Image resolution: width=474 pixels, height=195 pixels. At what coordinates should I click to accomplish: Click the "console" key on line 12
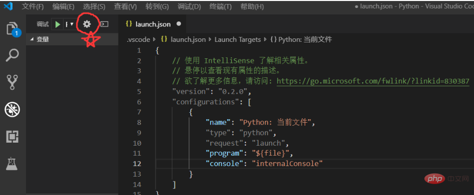pos(224,164)
